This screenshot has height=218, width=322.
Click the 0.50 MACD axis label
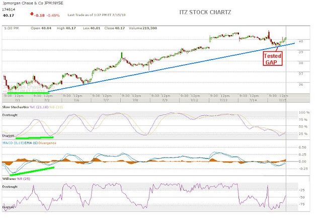[302, 148]
